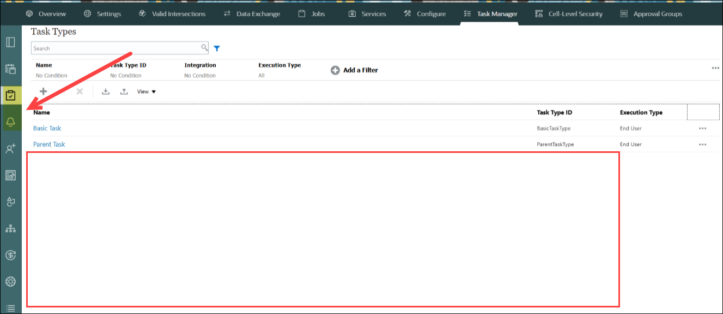This screenshot has height=314, width=723.
Task: Open the Parent Task link
Action: coord(49,144)
